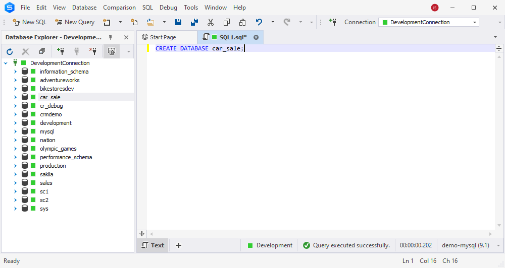Open the Database Explorer toolbar overflow arrow
The image size is (505, 268).
click(128, 52)
